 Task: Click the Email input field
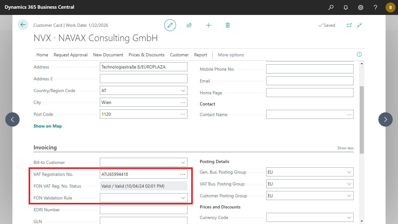point(310,81)
